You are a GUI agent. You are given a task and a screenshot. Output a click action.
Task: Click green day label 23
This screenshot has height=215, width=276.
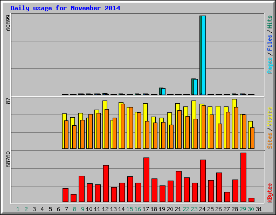[194, 209]
